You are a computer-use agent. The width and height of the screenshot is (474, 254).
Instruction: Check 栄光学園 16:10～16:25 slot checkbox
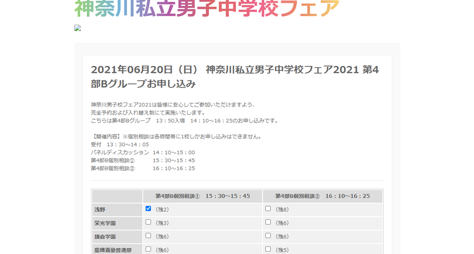[268, 222]
